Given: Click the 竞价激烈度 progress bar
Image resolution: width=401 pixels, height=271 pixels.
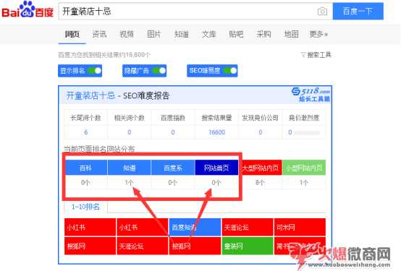Looking at the screenshot, I should point(307,132).
